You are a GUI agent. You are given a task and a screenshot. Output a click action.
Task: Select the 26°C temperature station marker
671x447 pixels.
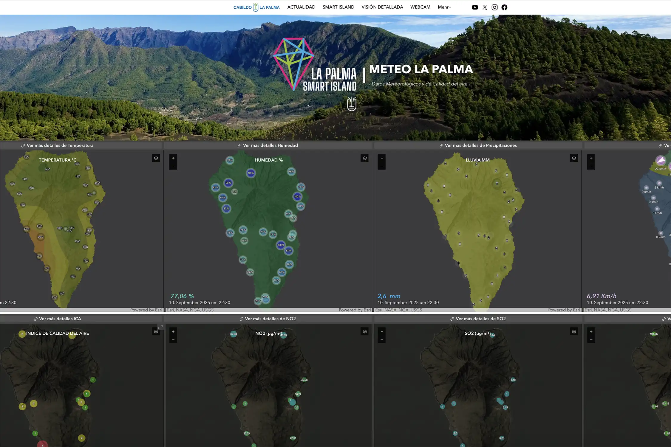click(41, 237)
